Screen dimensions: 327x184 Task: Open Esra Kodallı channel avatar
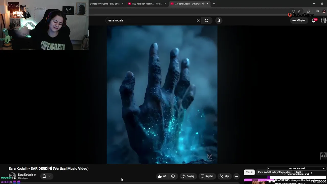(x=12, y=176)
